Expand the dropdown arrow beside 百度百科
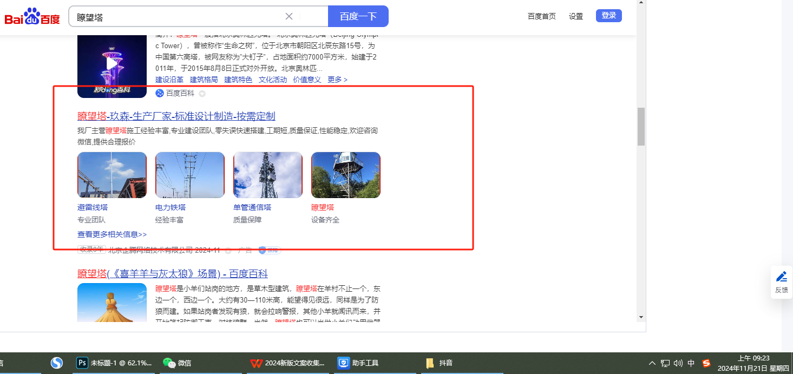The image size is (793, 374). pyautogui.click(x=202, y=94)
